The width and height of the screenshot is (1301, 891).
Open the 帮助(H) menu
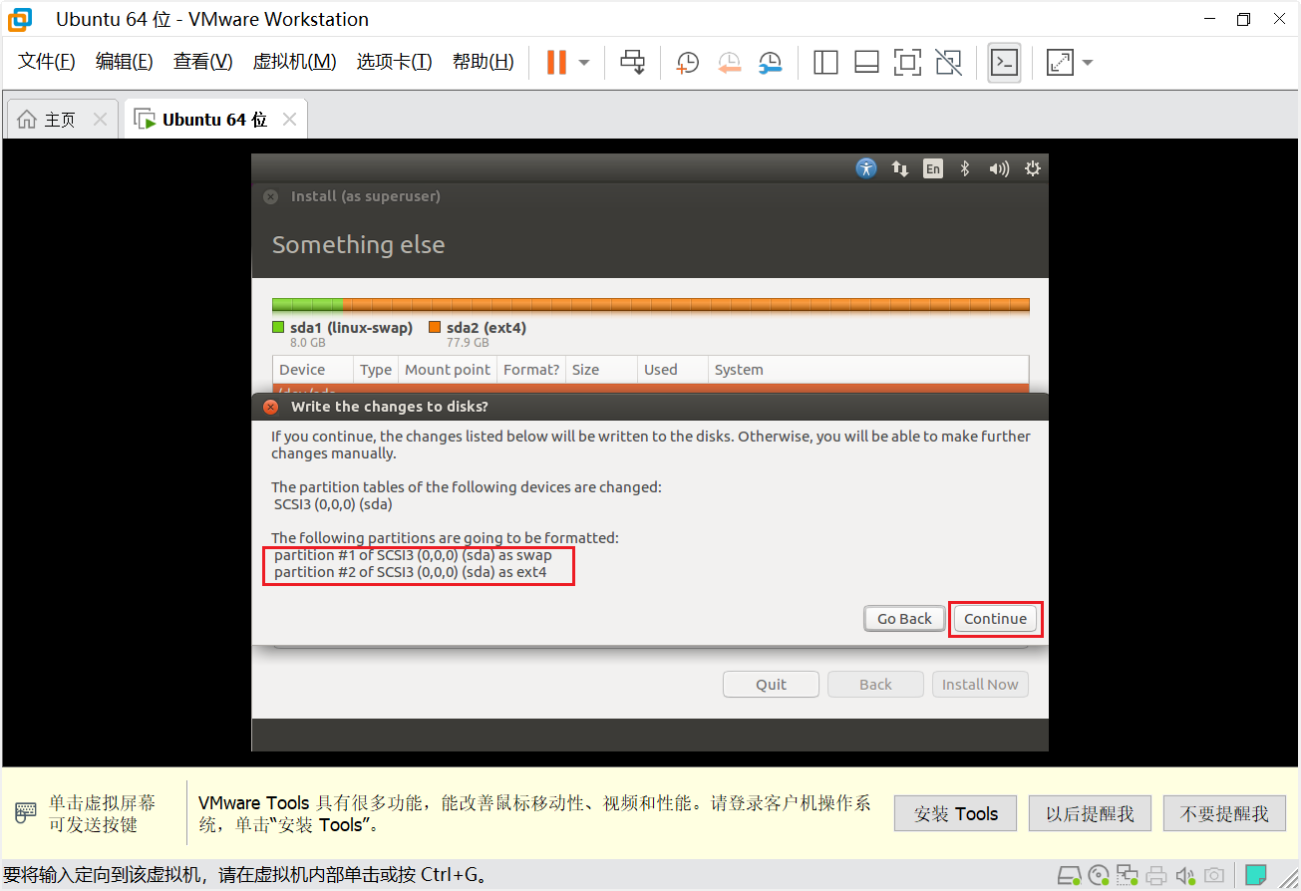[483, 62]
